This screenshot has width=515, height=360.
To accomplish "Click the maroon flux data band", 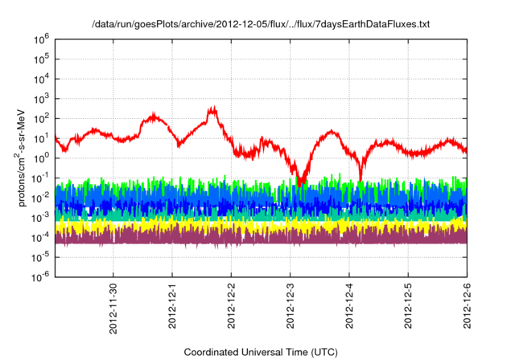I will point(261,238).
